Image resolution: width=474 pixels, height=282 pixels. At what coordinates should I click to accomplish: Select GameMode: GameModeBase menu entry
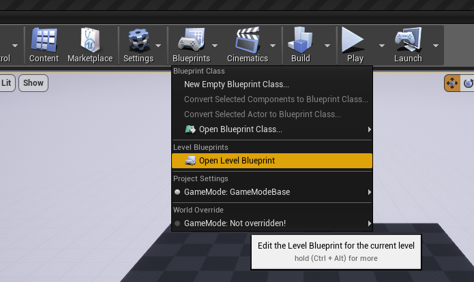[x=272, y=192]
